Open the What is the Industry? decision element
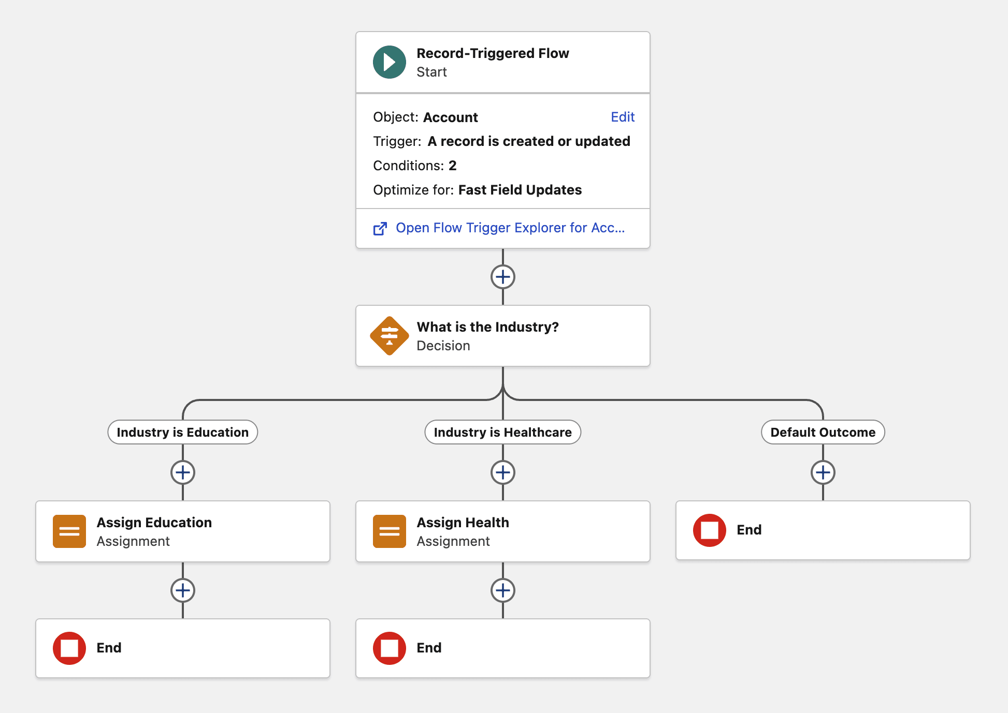 pyautogui.click(x=487, y=336)
